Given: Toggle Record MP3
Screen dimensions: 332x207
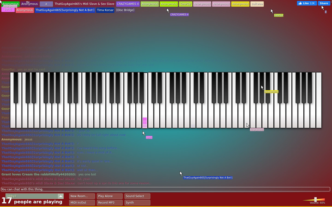Looking at the screenshot, I should point(110,202).
